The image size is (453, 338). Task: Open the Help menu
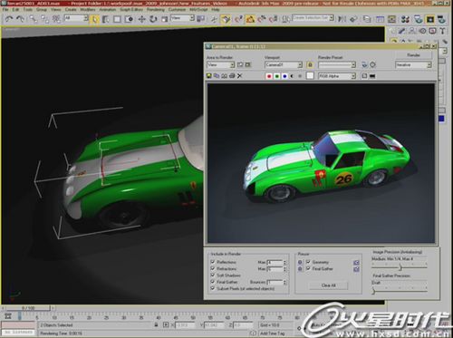pyautogui.click(x=216, y=10)
